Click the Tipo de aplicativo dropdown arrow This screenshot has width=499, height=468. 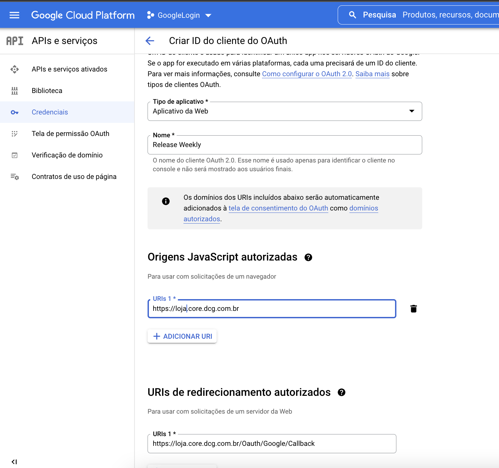tap(412, 111)
